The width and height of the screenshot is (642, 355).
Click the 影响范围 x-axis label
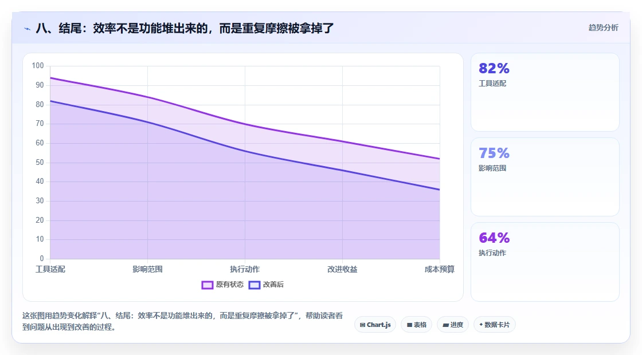click(x=147, y=269)
